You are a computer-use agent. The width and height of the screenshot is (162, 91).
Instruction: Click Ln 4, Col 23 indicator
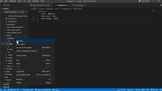click(121, 90)
